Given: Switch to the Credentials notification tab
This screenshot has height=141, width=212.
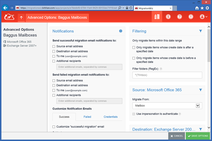Looking at the screenshot, I should click(110, 117).
